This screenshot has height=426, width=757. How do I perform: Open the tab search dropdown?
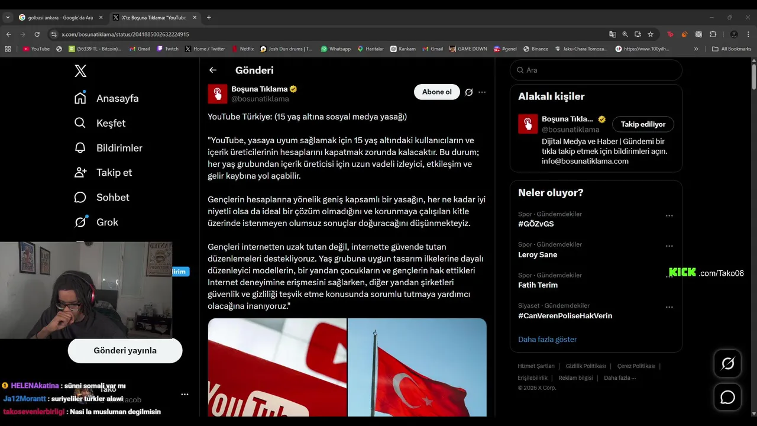coord(8,17)
